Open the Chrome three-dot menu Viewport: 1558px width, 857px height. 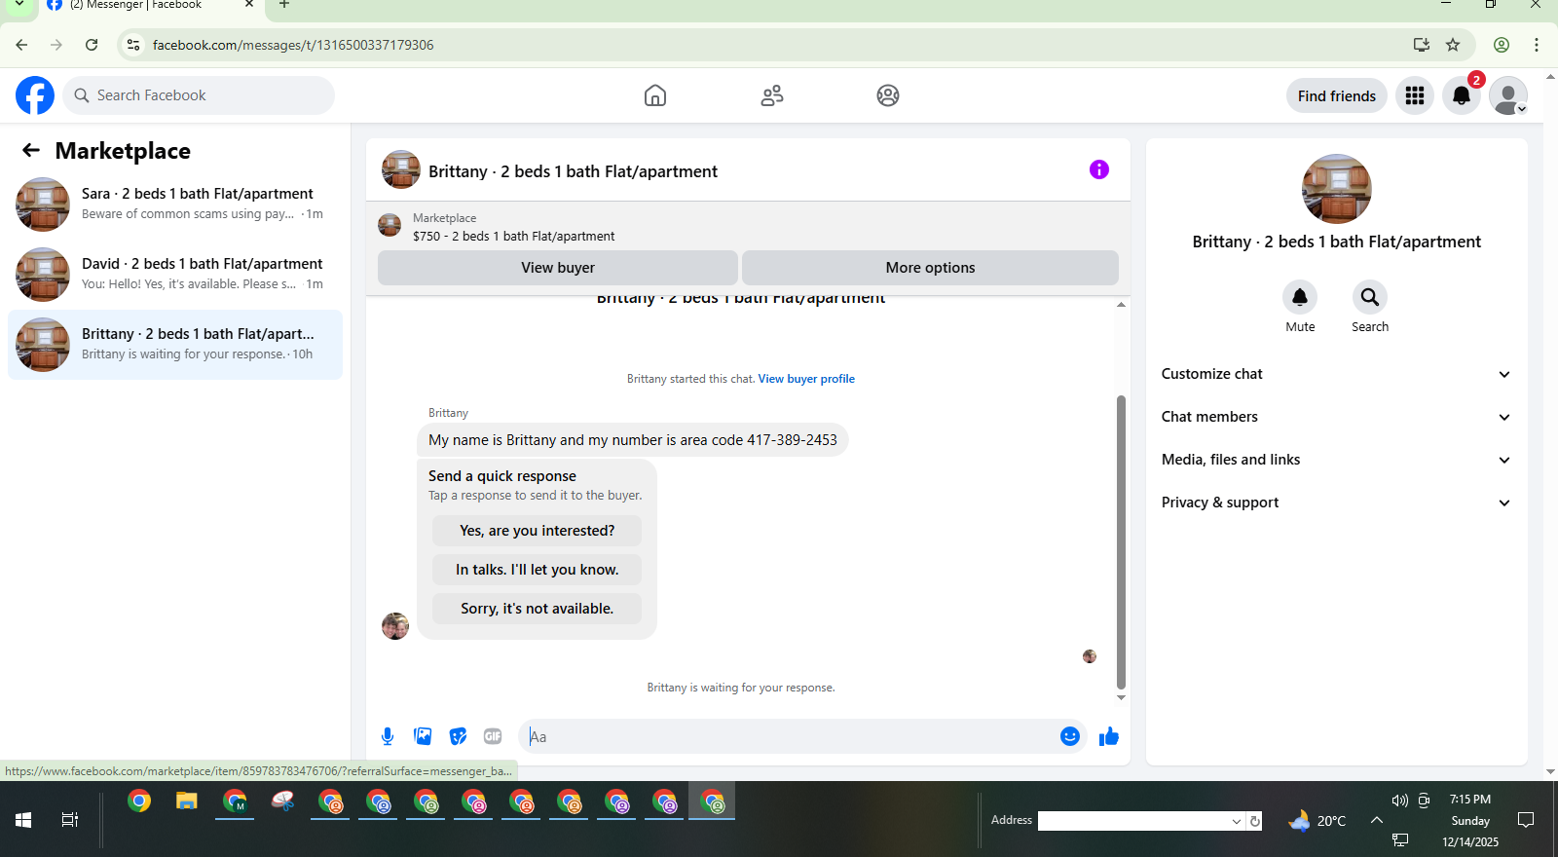(x=1537, y=45)
